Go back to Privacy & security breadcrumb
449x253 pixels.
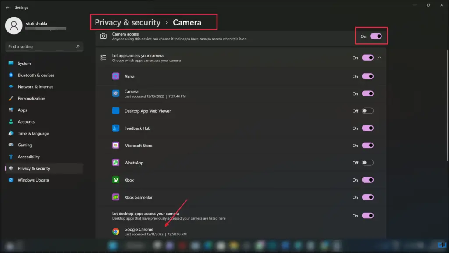pos(128,22)
